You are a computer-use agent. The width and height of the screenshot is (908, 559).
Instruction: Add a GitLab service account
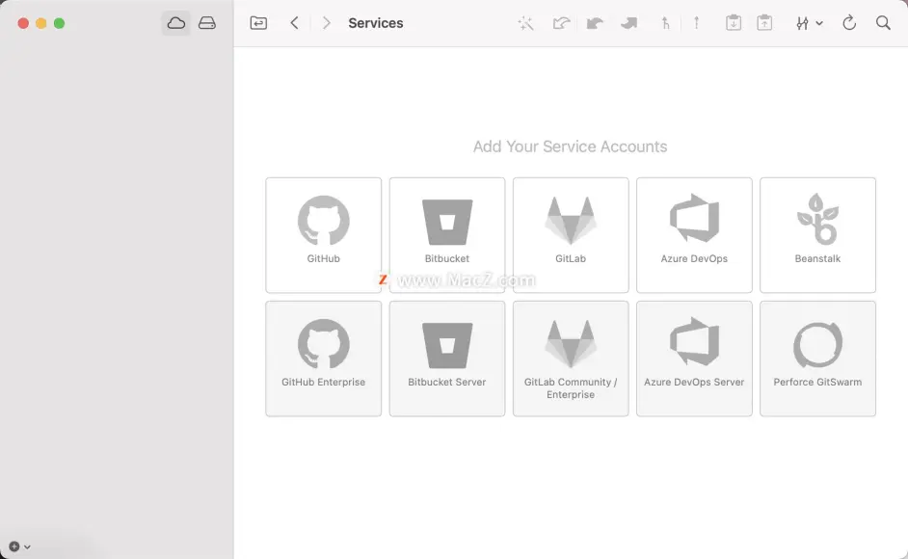click(x=571, y=234)
